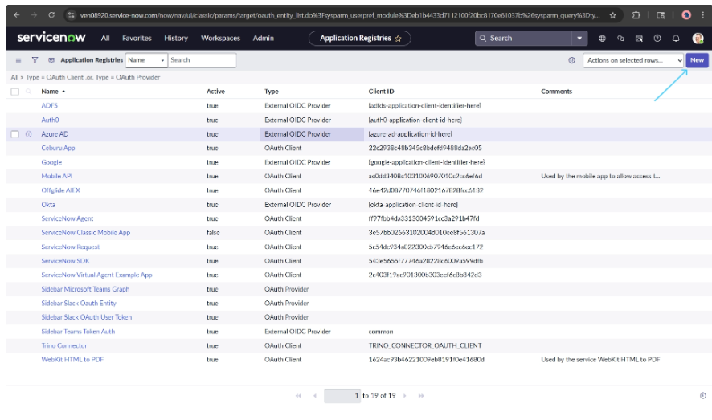The image size is (712, 420).
Task: Open the Mobile API record
Action: tap(57, 177)
